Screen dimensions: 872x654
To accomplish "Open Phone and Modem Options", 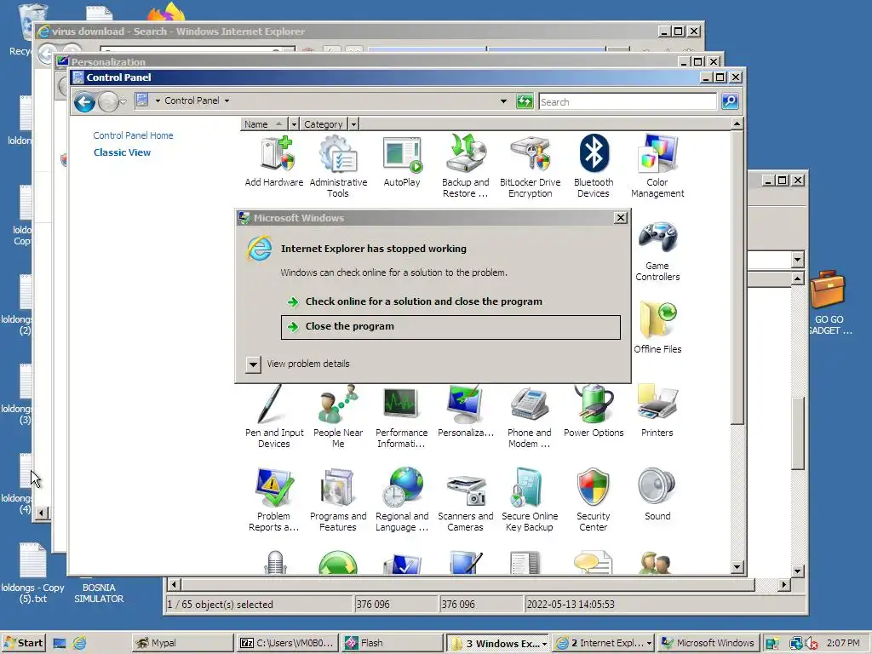I will pyautogui.click(x=529, y=416).
